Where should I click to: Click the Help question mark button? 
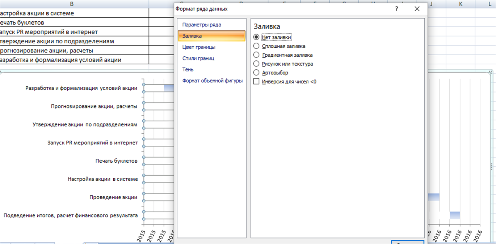click(397, 9)
